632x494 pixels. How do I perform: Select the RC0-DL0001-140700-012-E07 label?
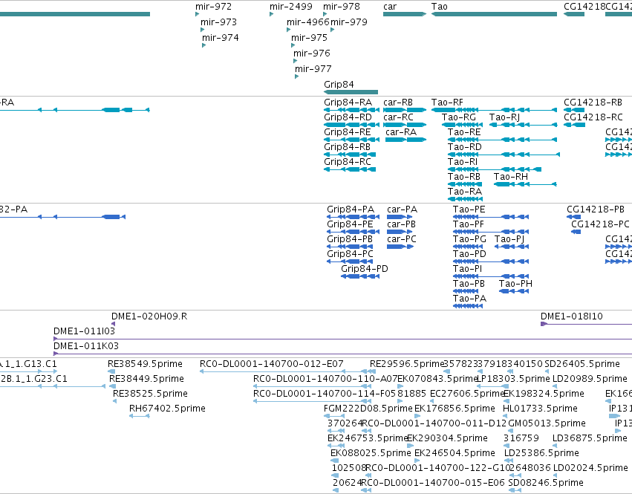tap(272, 364)
